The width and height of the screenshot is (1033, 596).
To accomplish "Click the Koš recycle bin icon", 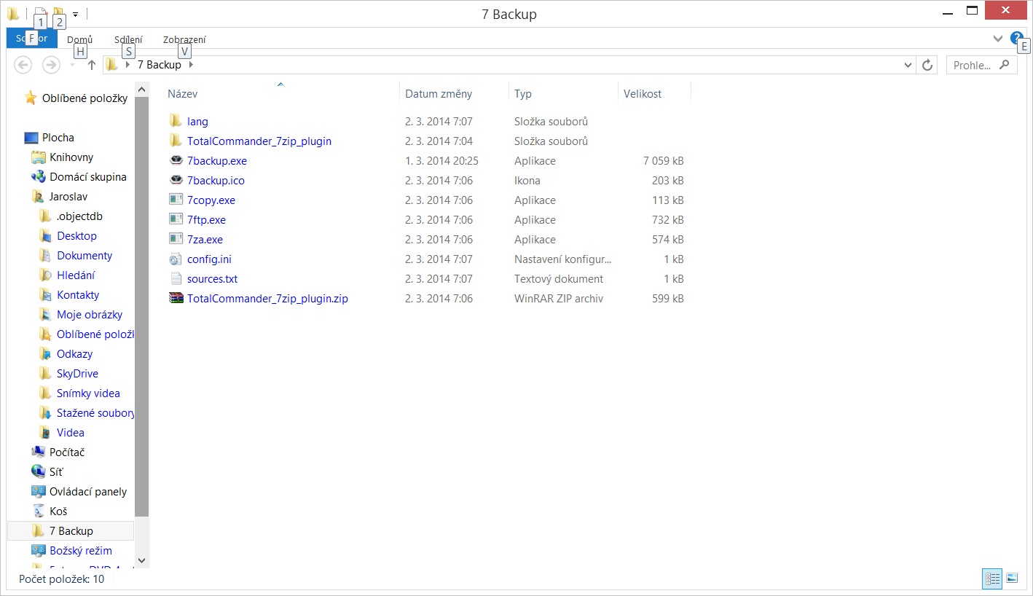I will click(39, 511).
